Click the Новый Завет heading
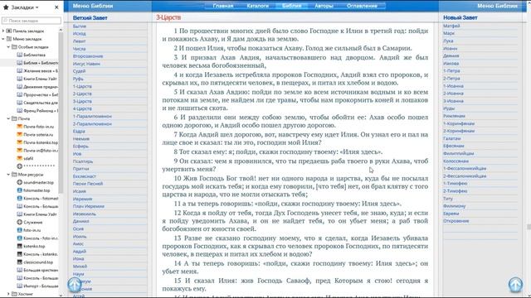The image size is (531, 298). tap(460, 17)
